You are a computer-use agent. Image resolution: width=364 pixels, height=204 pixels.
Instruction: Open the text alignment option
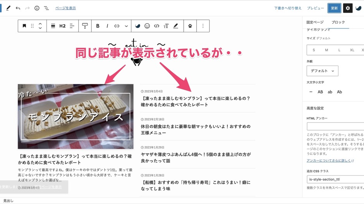pyautogui.click(x=72, y=26)
